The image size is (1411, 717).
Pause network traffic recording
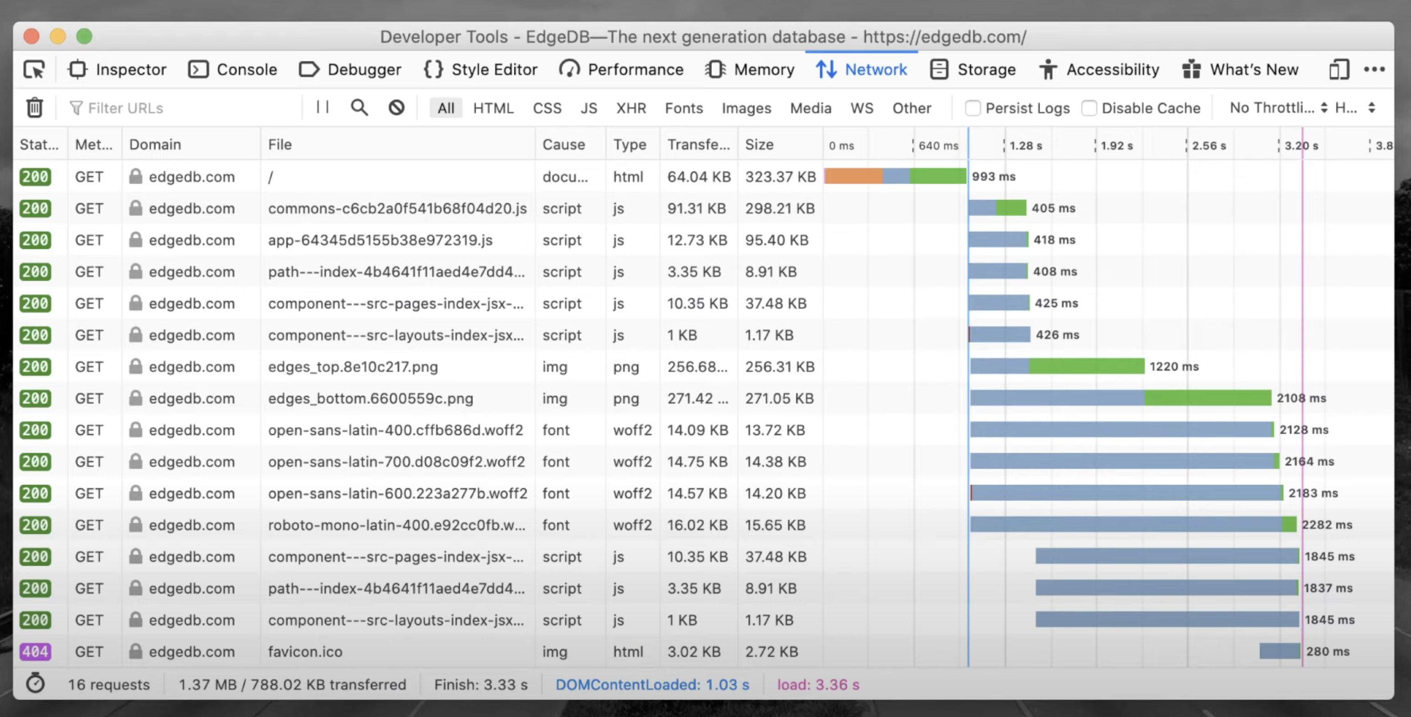(x=322, y=107)
